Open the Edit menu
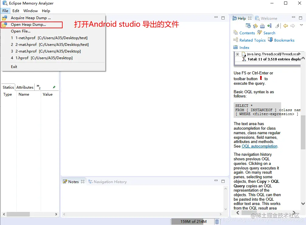Screen dimensions: 306x225 (x=16, y=11)
